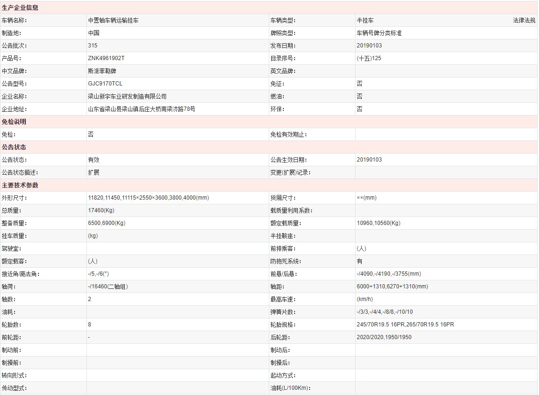The width and height of the screenshot is (539, 395).
Task: Click the 生产企业信息 section header
Action: coord(20,8)
